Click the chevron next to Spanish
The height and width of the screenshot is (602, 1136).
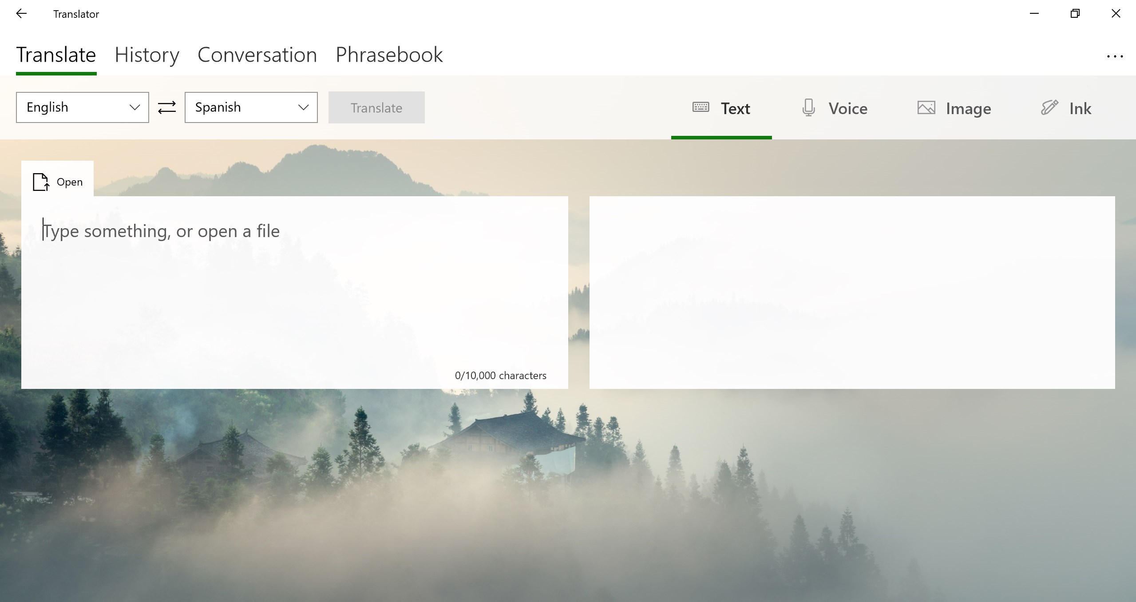click(303, 107)
